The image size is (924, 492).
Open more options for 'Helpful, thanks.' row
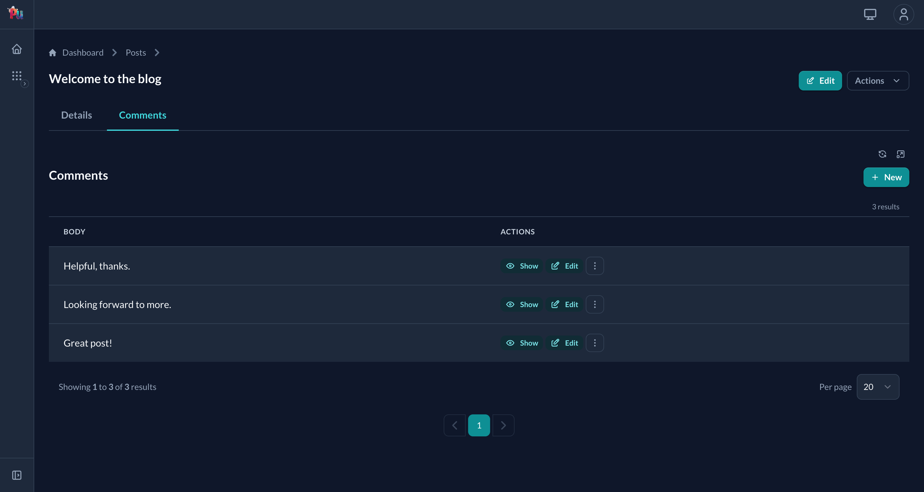pyautogui.click(x=595, y=266)
